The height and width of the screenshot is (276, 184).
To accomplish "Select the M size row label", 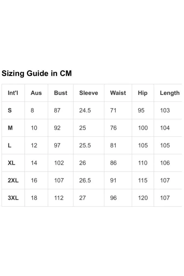I will coord(10,128).
